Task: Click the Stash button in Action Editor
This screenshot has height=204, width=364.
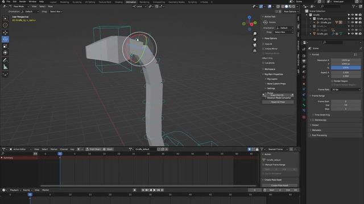Action: tap(108, 149)
